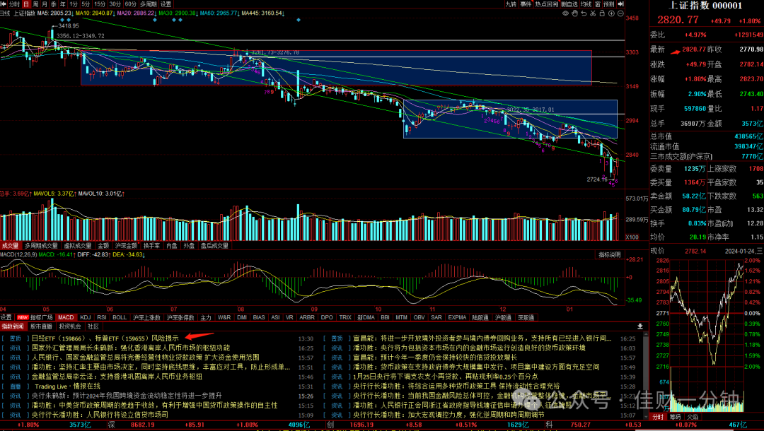Viewport: 764px width, 431px height.
Task: Open the 社区 community tab
Action: click(x=93, y=326)
